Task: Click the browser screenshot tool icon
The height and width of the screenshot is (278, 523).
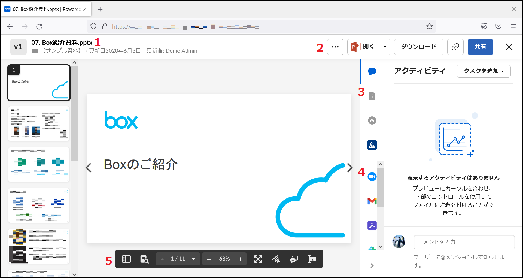Action: 484,26
